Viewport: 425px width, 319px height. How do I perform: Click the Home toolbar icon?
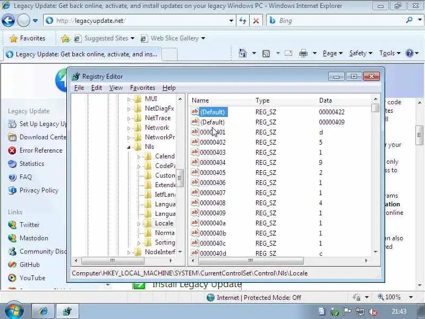243,53
